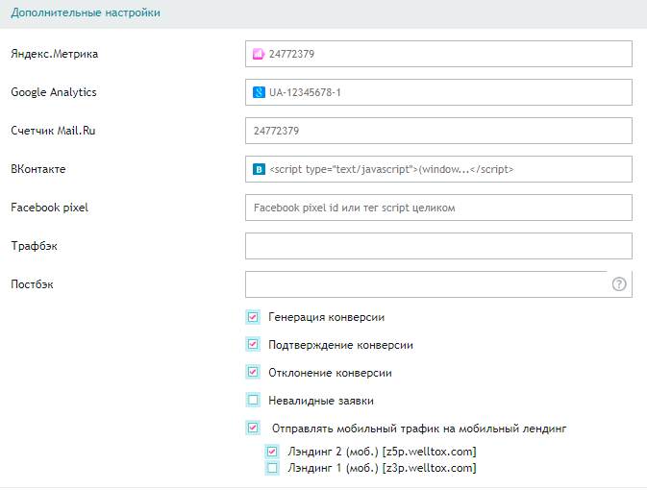Toggle the Отклонение конверсии checkbox
647x490 pixels.
tap(253, 372)
